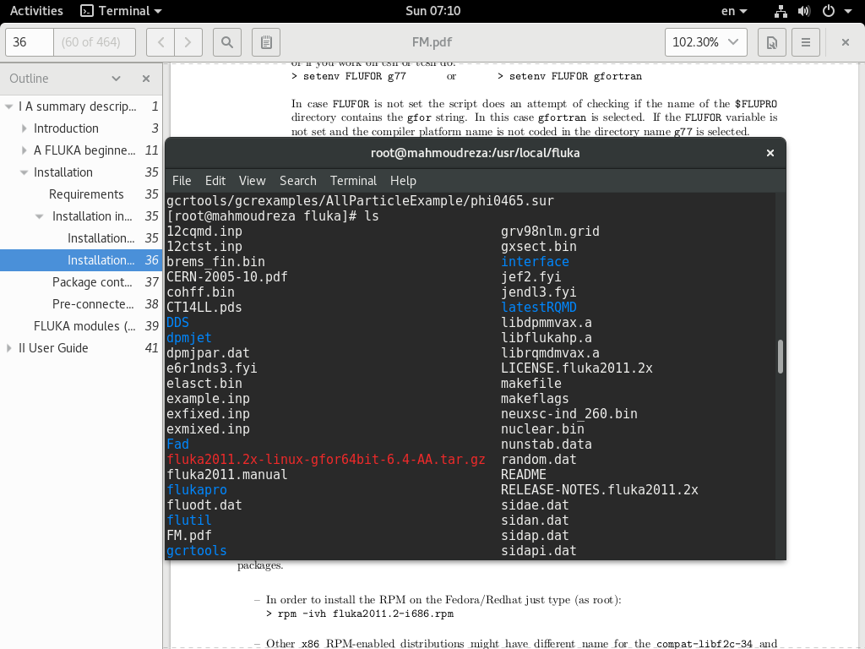865x649 pixels.
Task: Click 'nuclear.bin' in terminal listing
Action: click(x=542, y=429)
